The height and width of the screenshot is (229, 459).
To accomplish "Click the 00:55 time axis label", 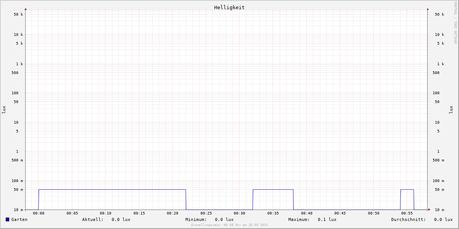I will (x=407, y=213).
